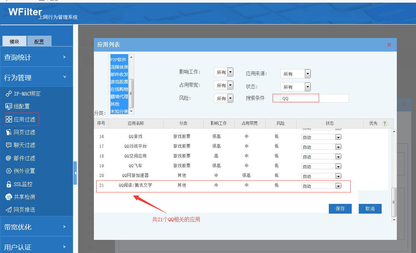Click the 保存 button
Screen dimensions: 416x253
pyautogui.click(x=340, y=209)
